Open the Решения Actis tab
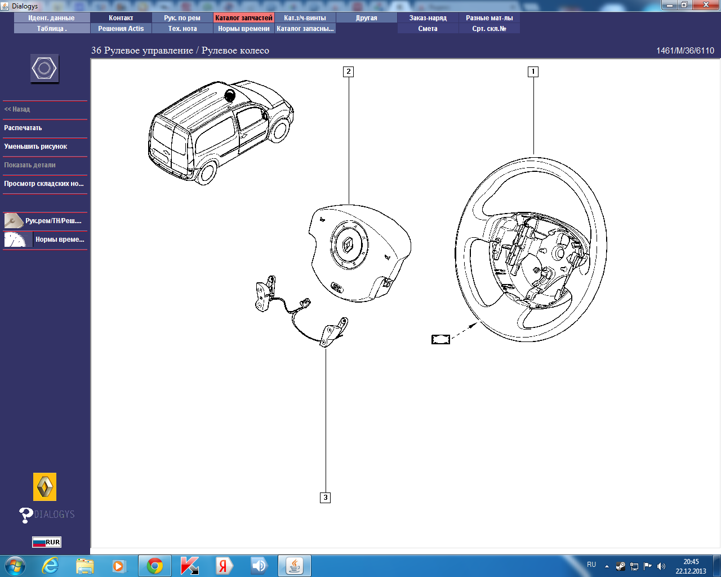Viewport: 721px width, 577px height. [x=121, y=29]
